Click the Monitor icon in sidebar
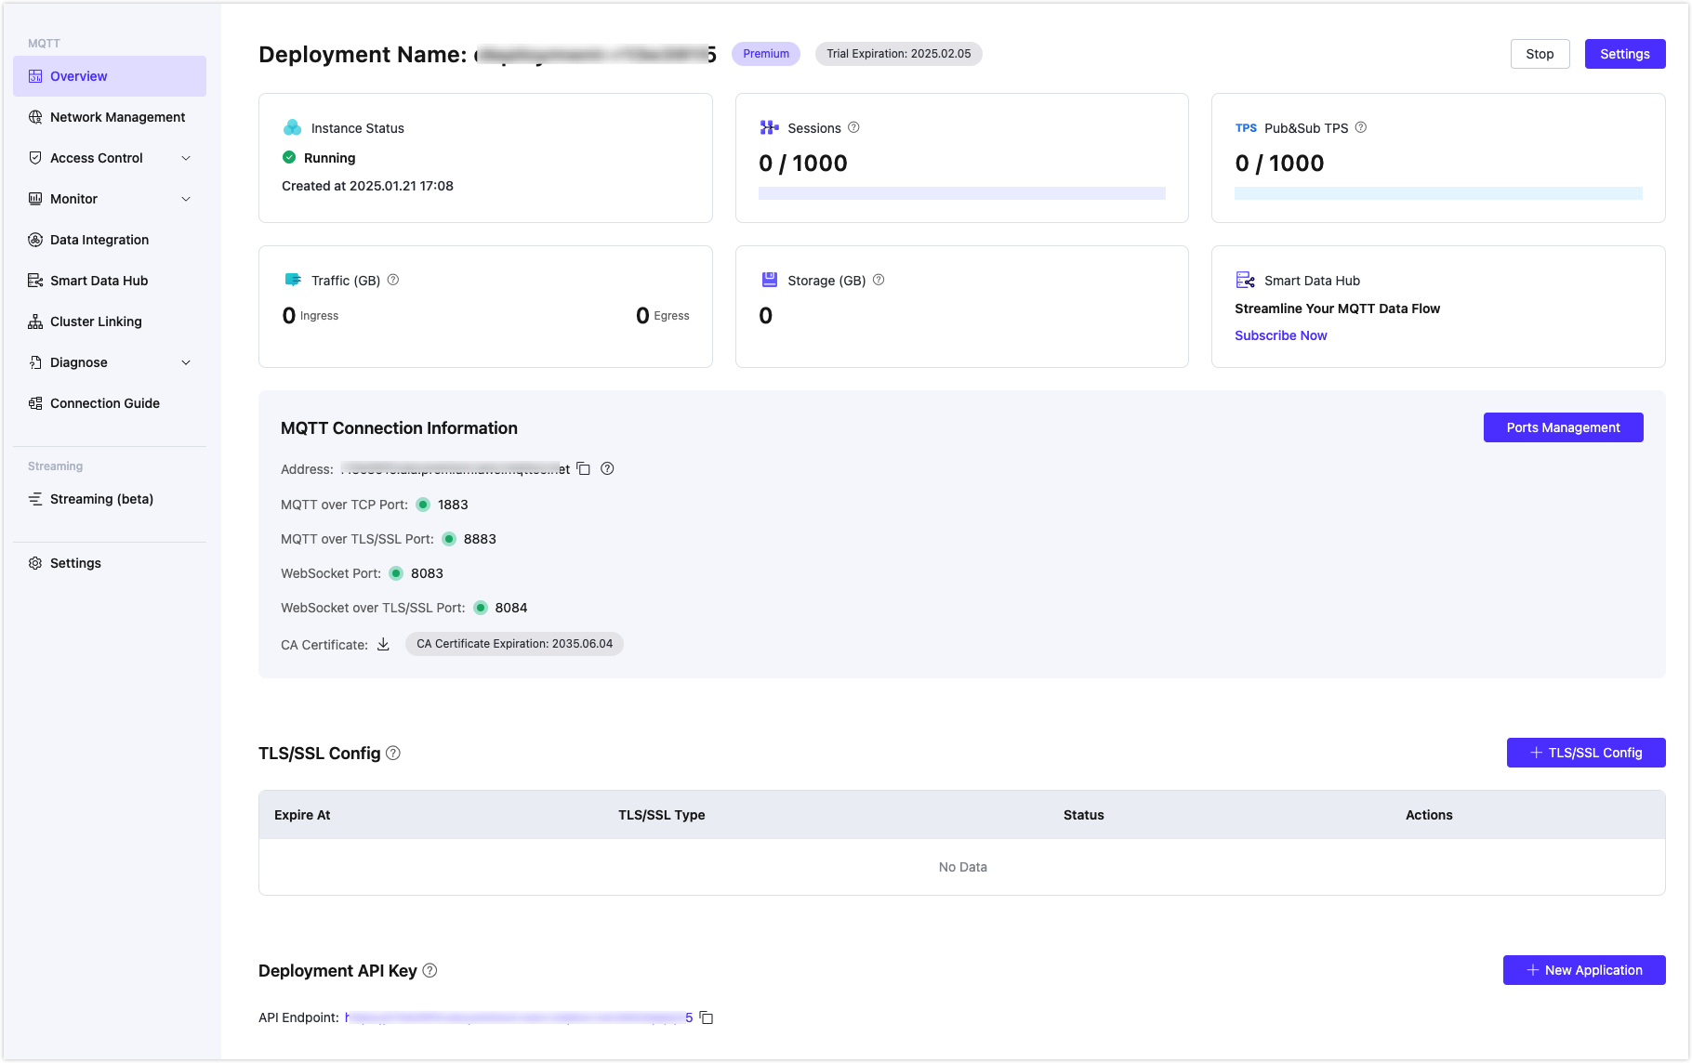Screen dimensions: 1692x1063 coord(35,199)
